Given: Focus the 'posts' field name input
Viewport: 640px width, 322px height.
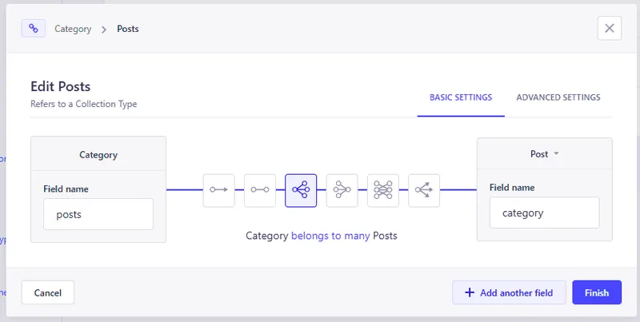Looking at the screenshot, I should coord(98,215).
